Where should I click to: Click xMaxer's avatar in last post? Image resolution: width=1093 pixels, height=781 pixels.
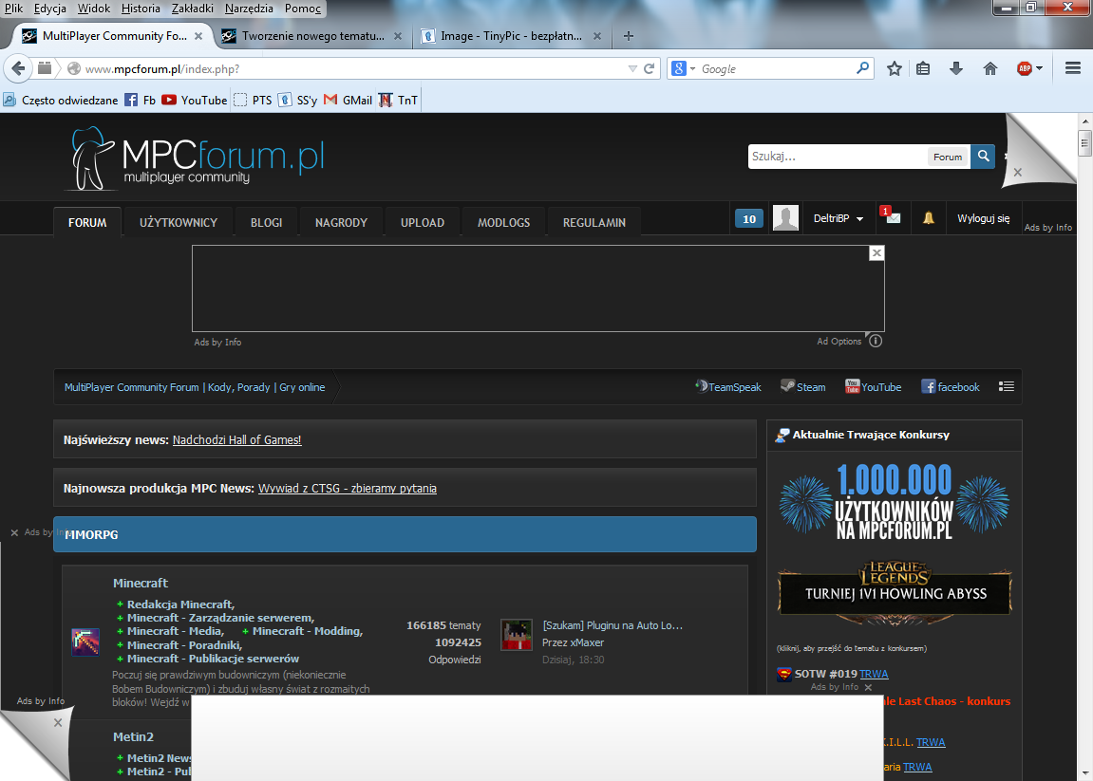pos(517,635)
